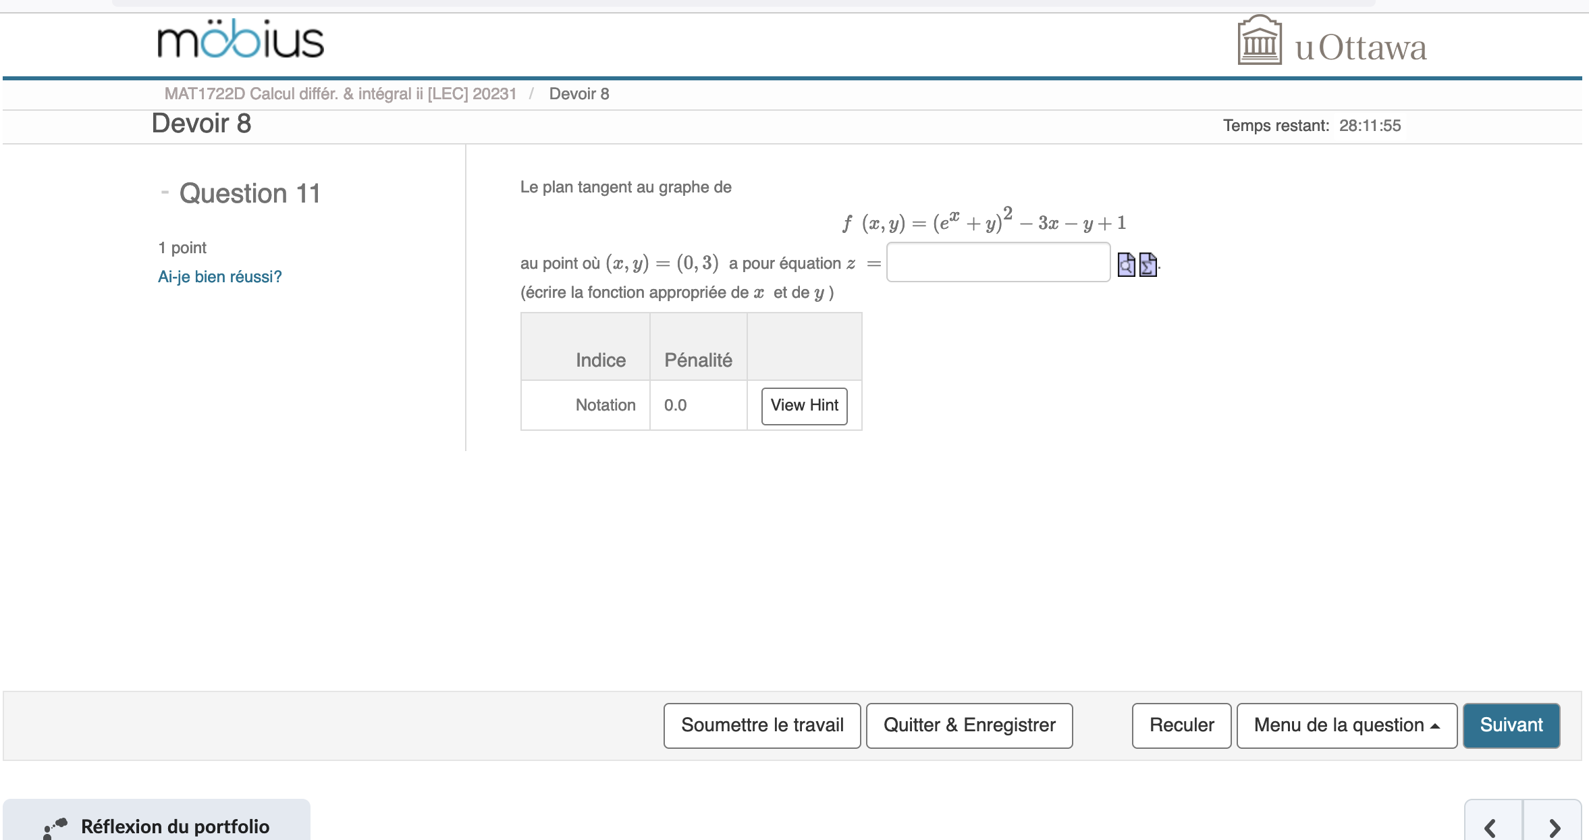Image resolution: width=1589 pixels, height=840 pixels.
Task: Click the Reculer button
Action: tap(1181, 725)
